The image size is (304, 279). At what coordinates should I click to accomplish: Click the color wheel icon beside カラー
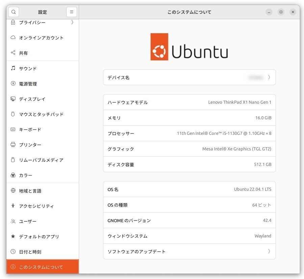point(13,175)
